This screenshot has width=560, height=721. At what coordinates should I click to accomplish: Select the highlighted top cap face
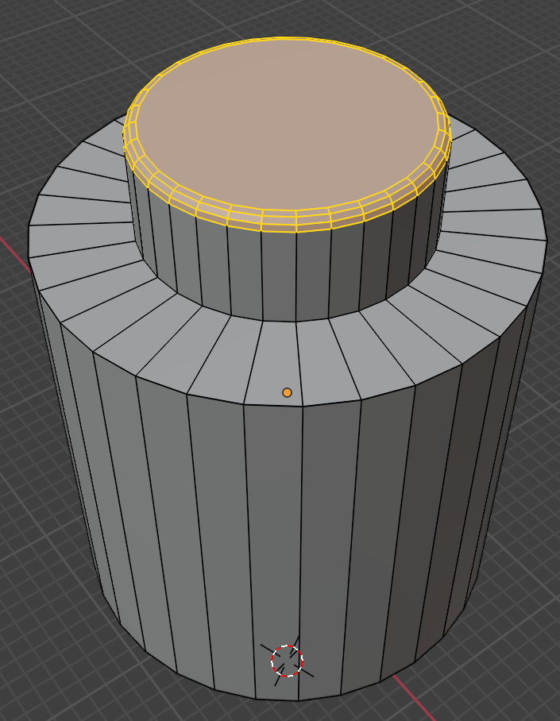pos(288,126)
